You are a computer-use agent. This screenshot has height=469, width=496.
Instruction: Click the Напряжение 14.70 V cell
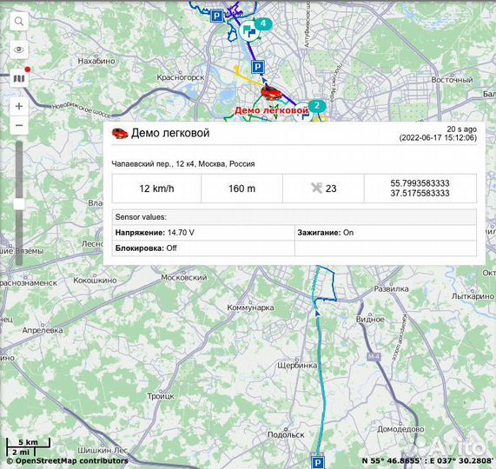[203, 233]
